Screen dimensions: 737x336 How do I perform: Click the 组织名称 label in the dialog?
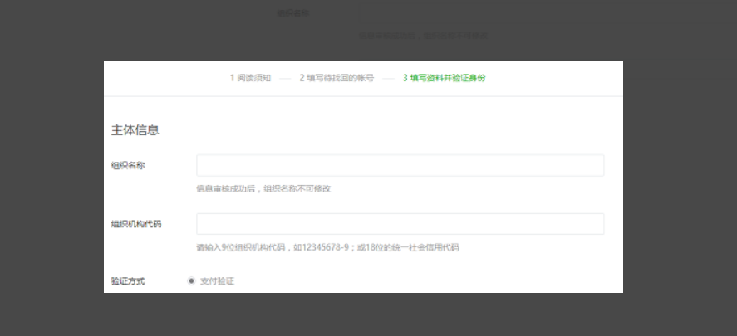click(x=128, y=165)
